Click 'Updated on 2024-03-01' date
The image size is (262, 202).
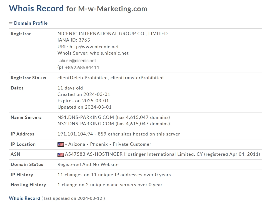coord(84,107)
